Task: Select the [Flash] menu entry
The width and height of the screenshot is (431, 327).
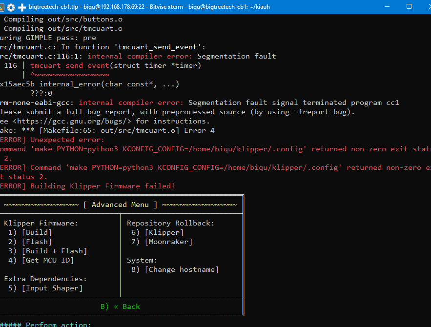Action: [37, 242]
